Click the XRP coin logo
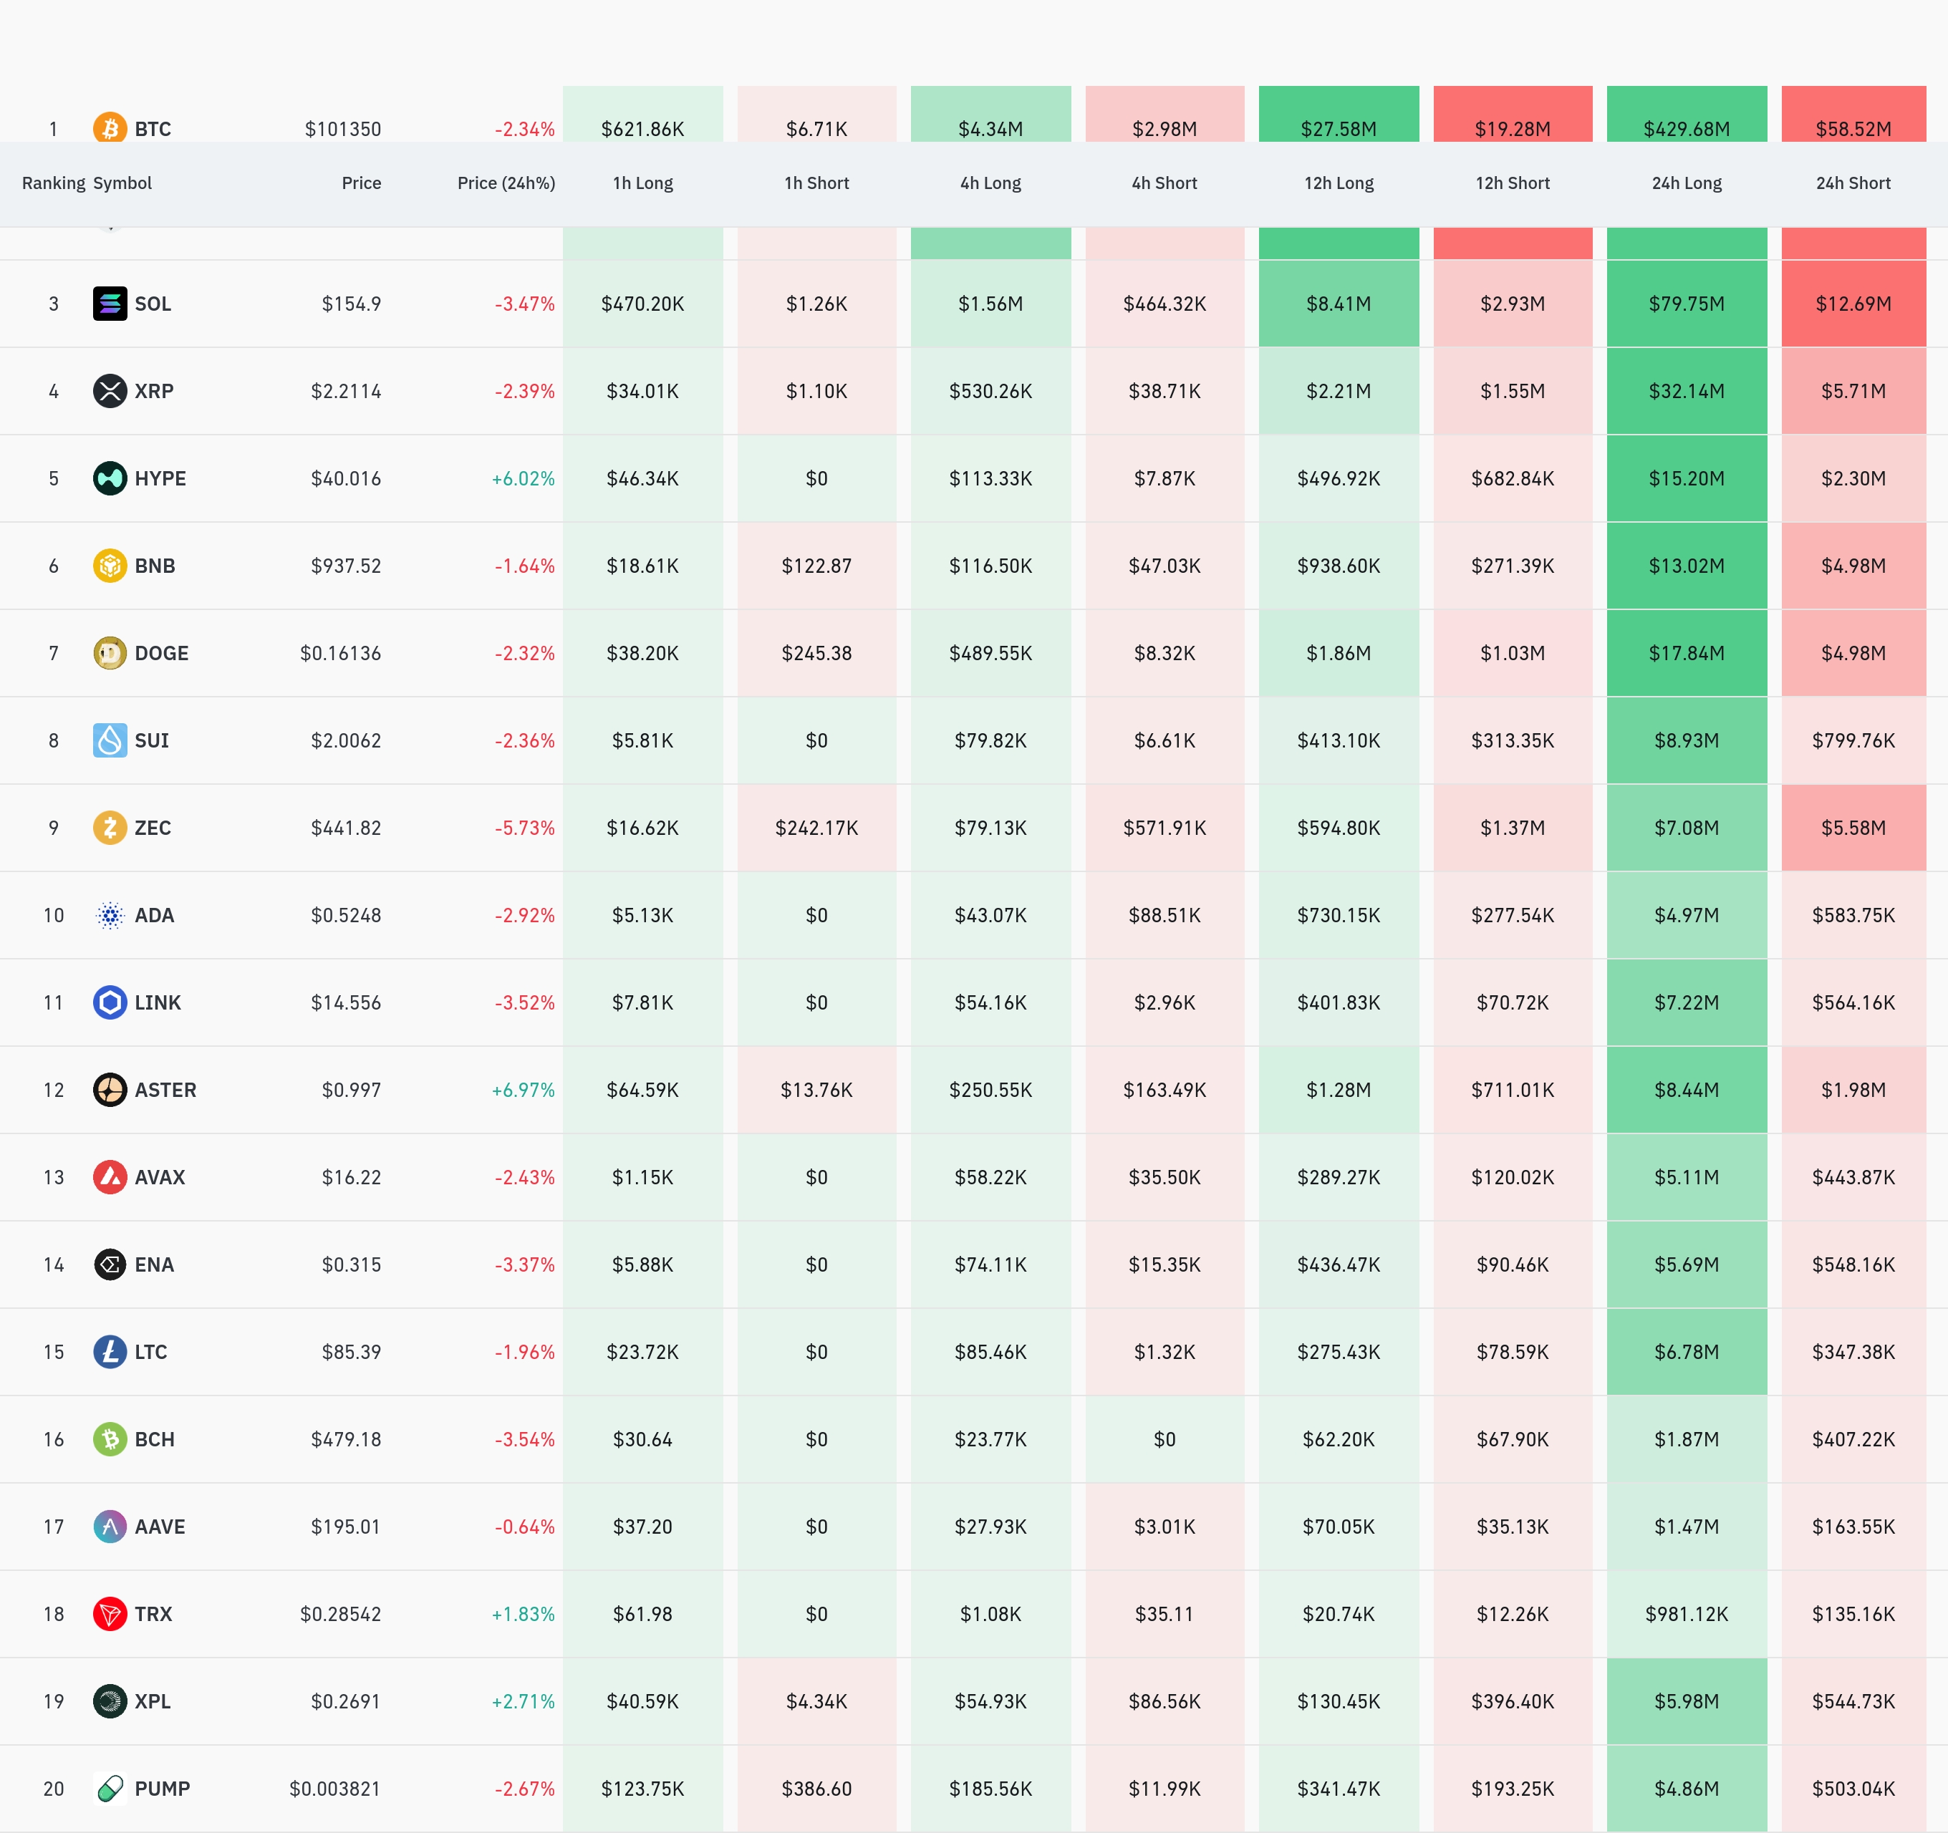This screenshot has height=1833, width=1948. tap(110, 391)
